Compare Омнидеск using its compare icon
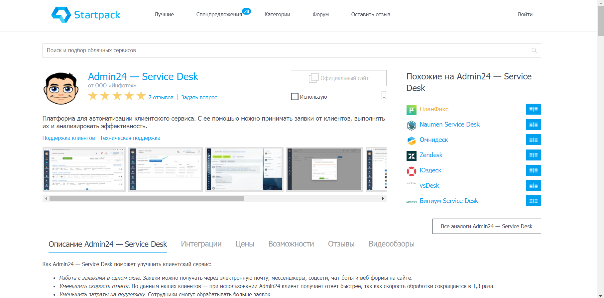 pos(534,140)
